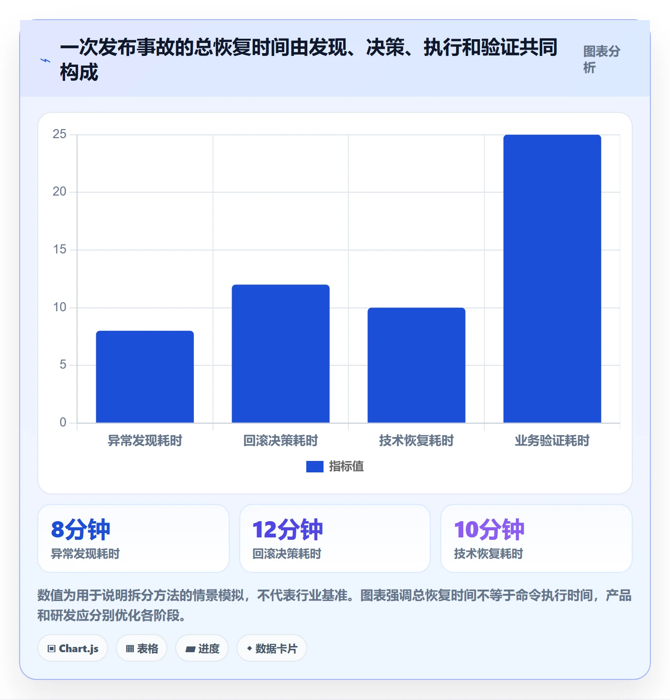Click the square icon in Chart.js tag
This screenshot has height=700, width=670.
[x=52, y=649]
